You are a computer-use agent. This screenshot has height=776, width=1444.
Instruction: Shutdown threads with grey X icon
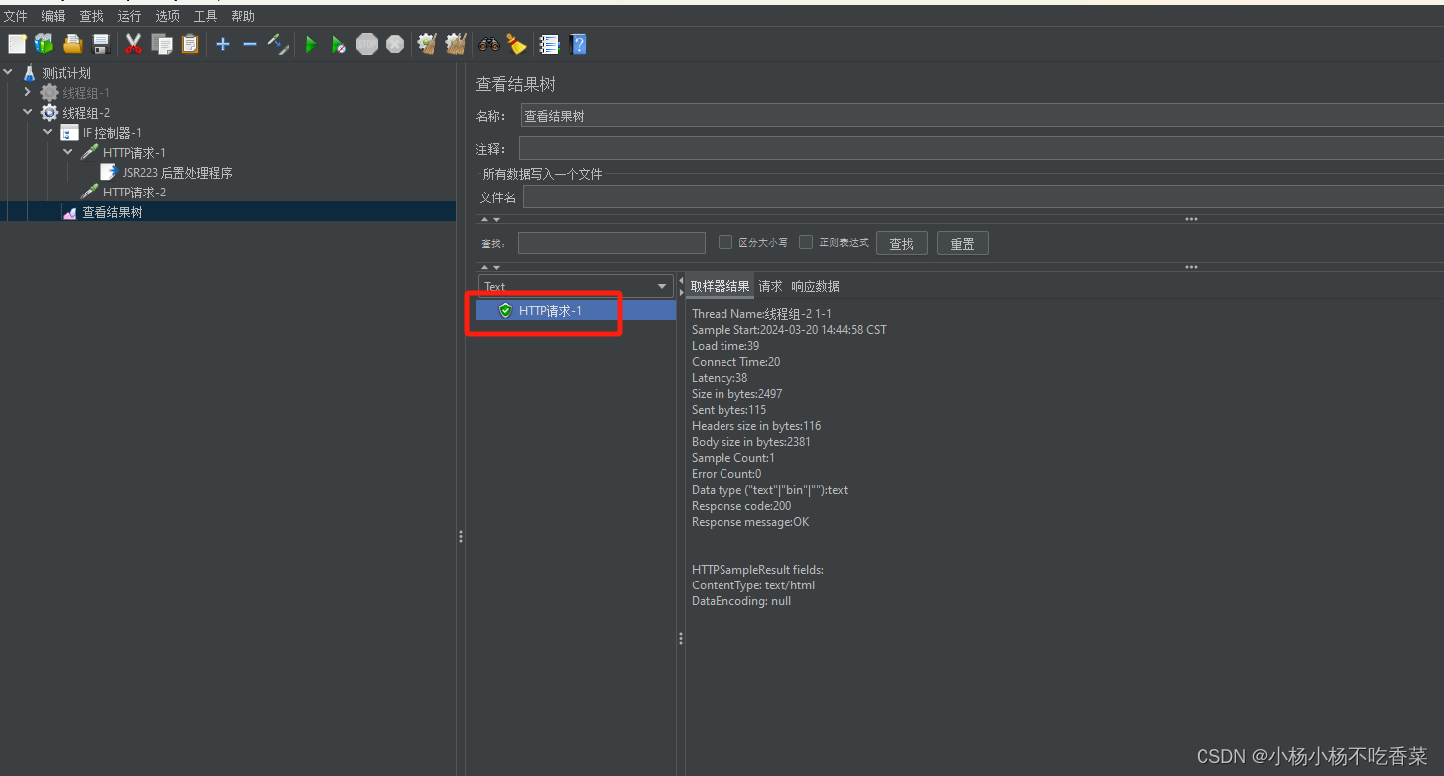click(x=395, y=44)
